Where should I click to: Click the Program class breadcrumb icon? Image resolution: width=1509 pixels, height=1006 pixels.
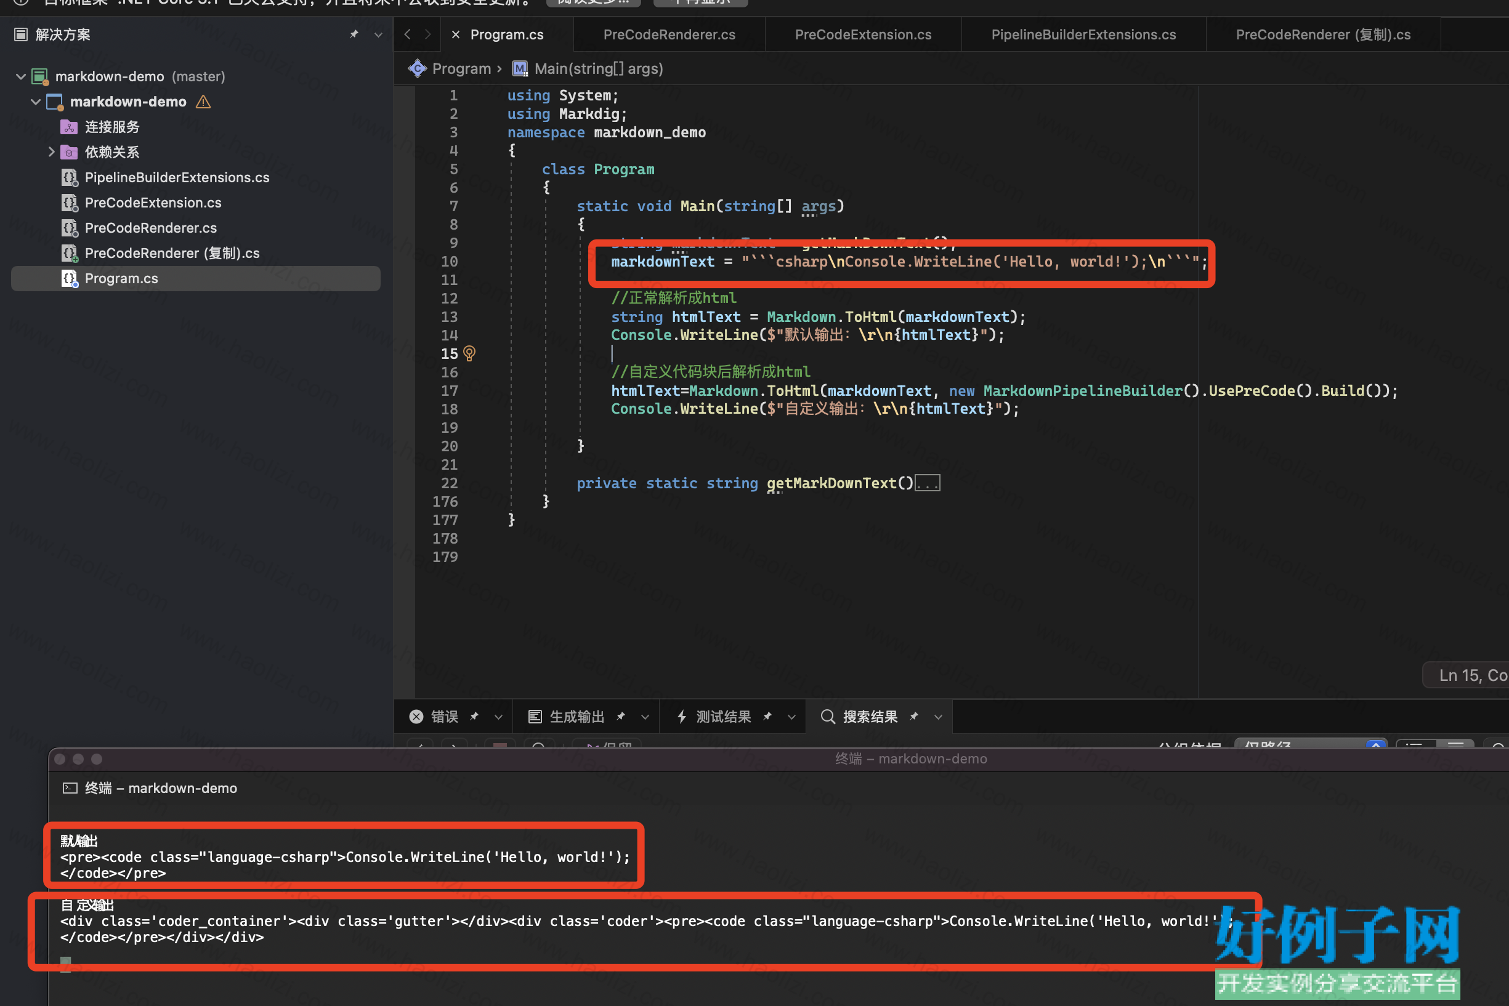point(417,69)
